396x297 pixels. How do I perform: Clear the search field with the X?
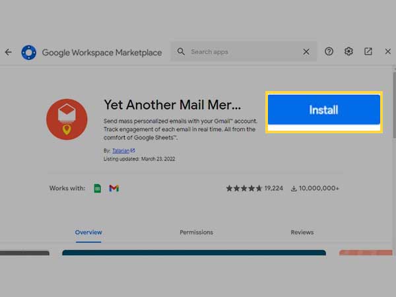pos(306,51)
